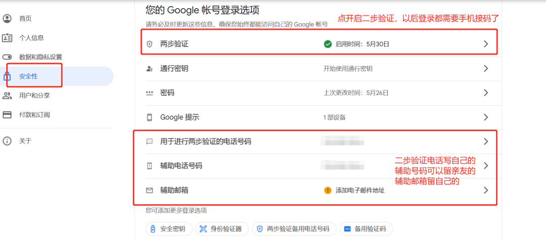Click the 上次更改时间：5月26日 text
This screenshot has height=240, width=546.
pyautogui.click(x=356, y=93)
